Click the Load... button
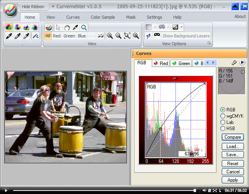Screen dimensions: 249x194 point(233,146)
